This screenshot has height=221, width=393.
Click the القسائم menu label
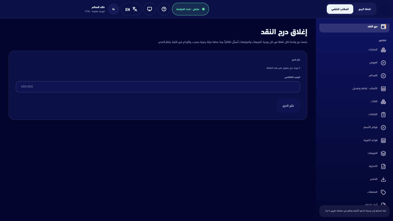373,75
